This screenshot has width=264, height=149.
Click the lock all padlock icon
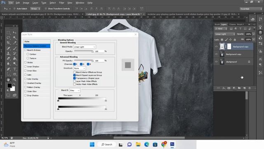pos(235,40)
